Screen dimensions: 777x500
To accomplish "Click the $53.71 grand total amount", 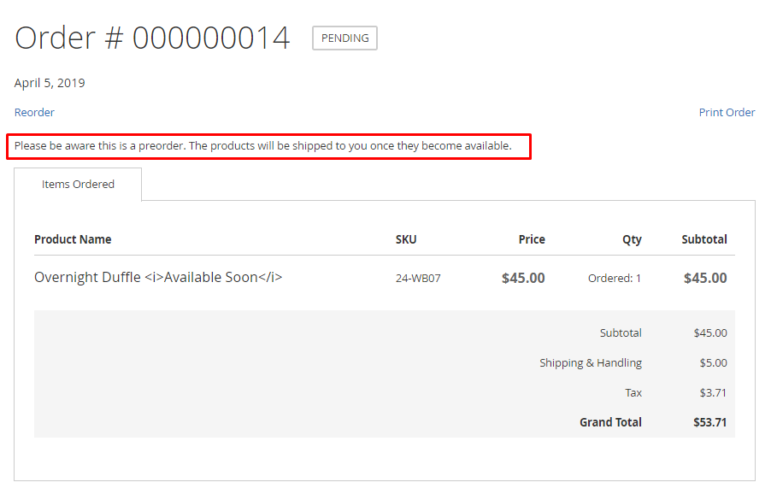I will [709, 422].
